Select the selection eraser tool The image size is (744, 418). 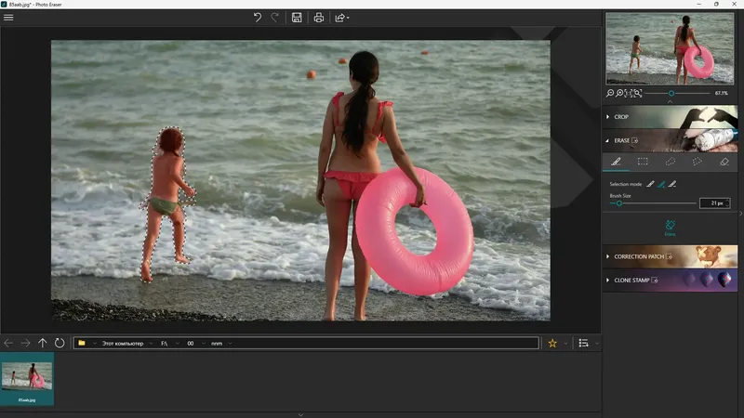pyautogui.click(x=724, y=162)
